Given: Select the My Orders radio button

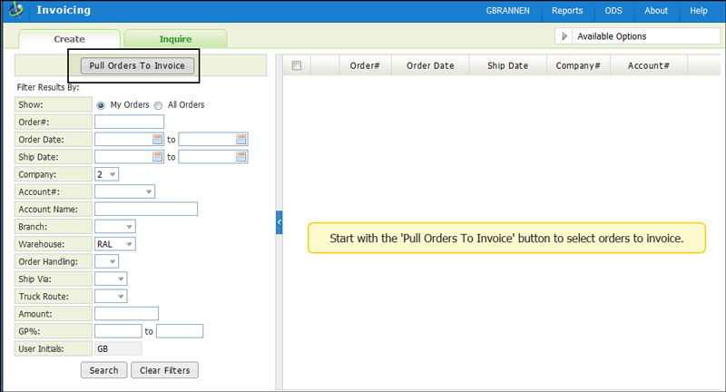Looking at the screenshot, I should click(x=102, y=105).
